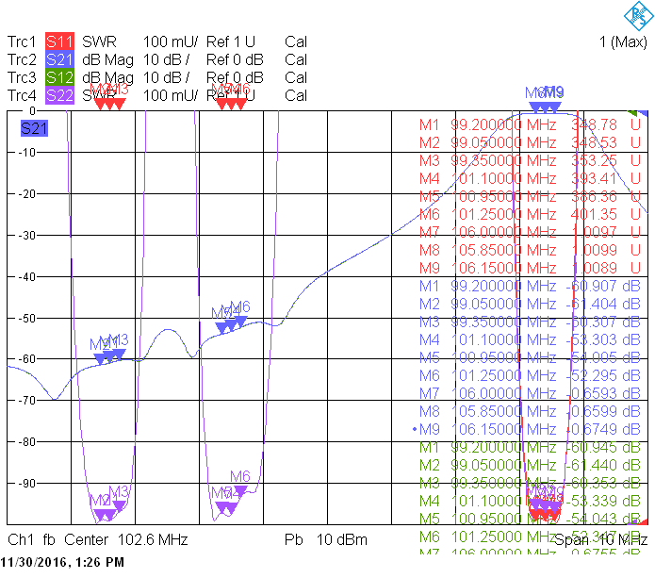The image size is (655, 578).
Task: Select active blue M9 -0.6749 dB row
Action: click(527, 430)
